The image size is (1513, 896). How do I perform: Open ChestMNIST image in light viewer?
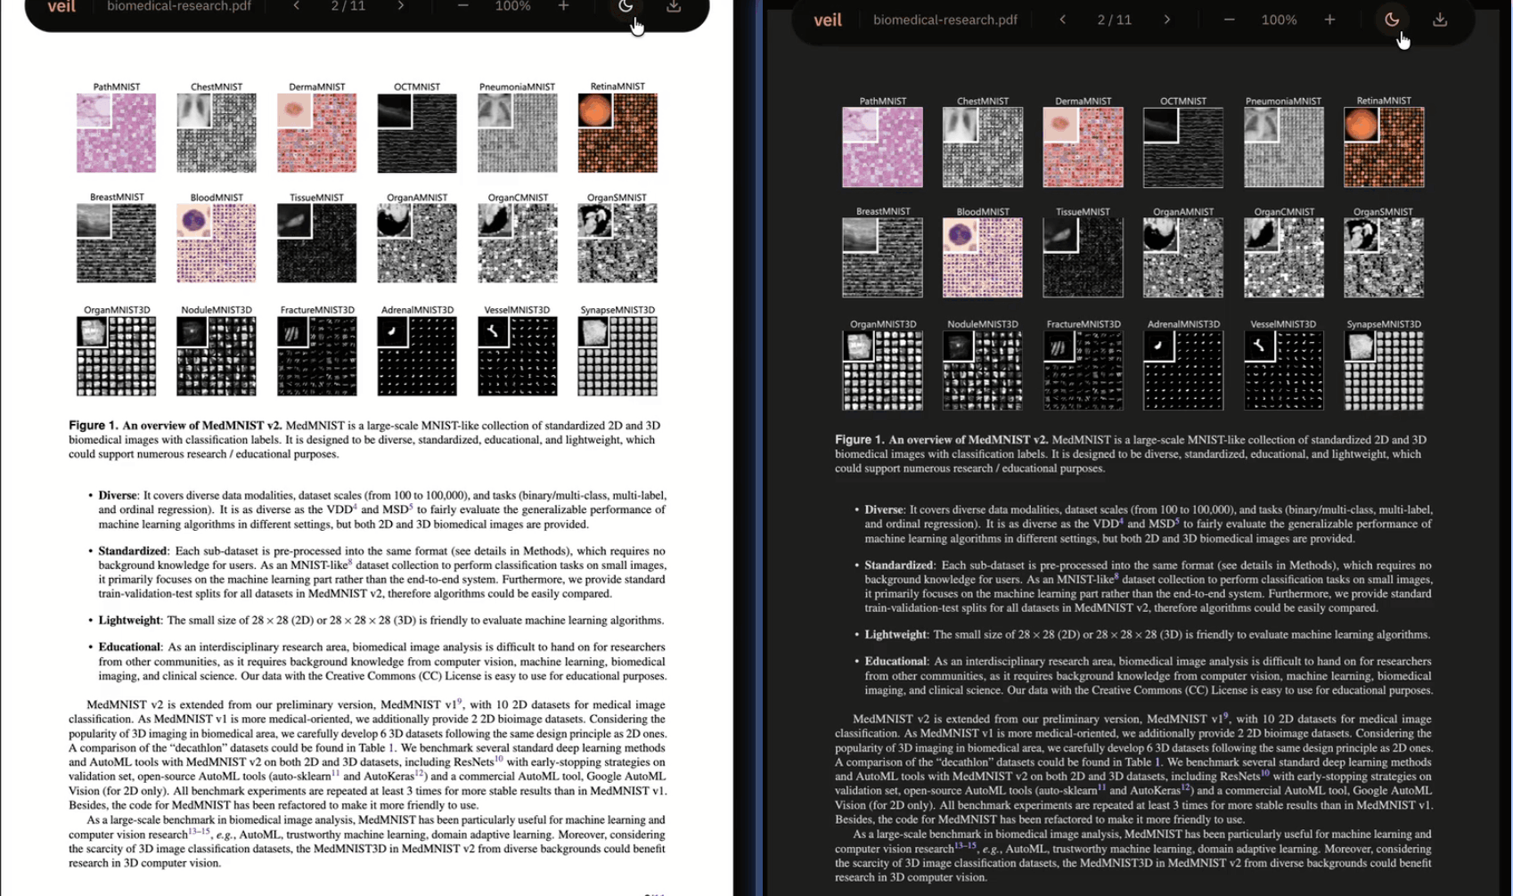pos(217,133)
